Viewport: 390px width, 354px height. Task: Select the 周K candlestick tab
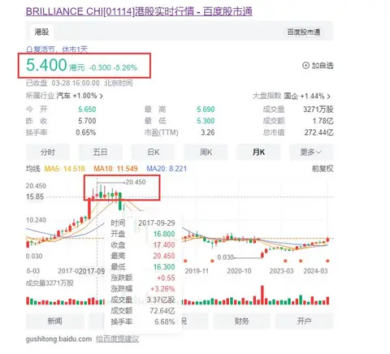click(x=206, y=153)
